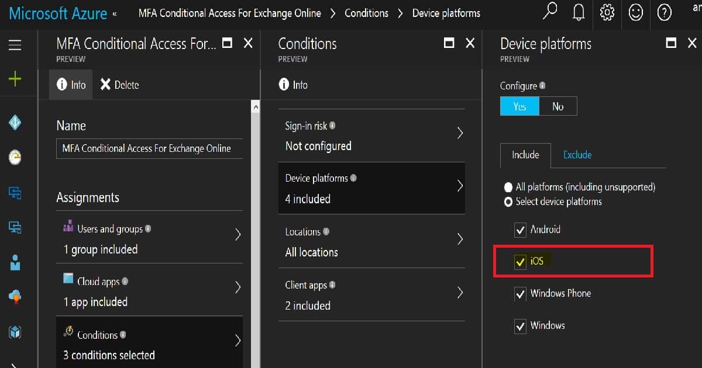
Task: Choose Select device platforms radio option
Action: [508, 202]
